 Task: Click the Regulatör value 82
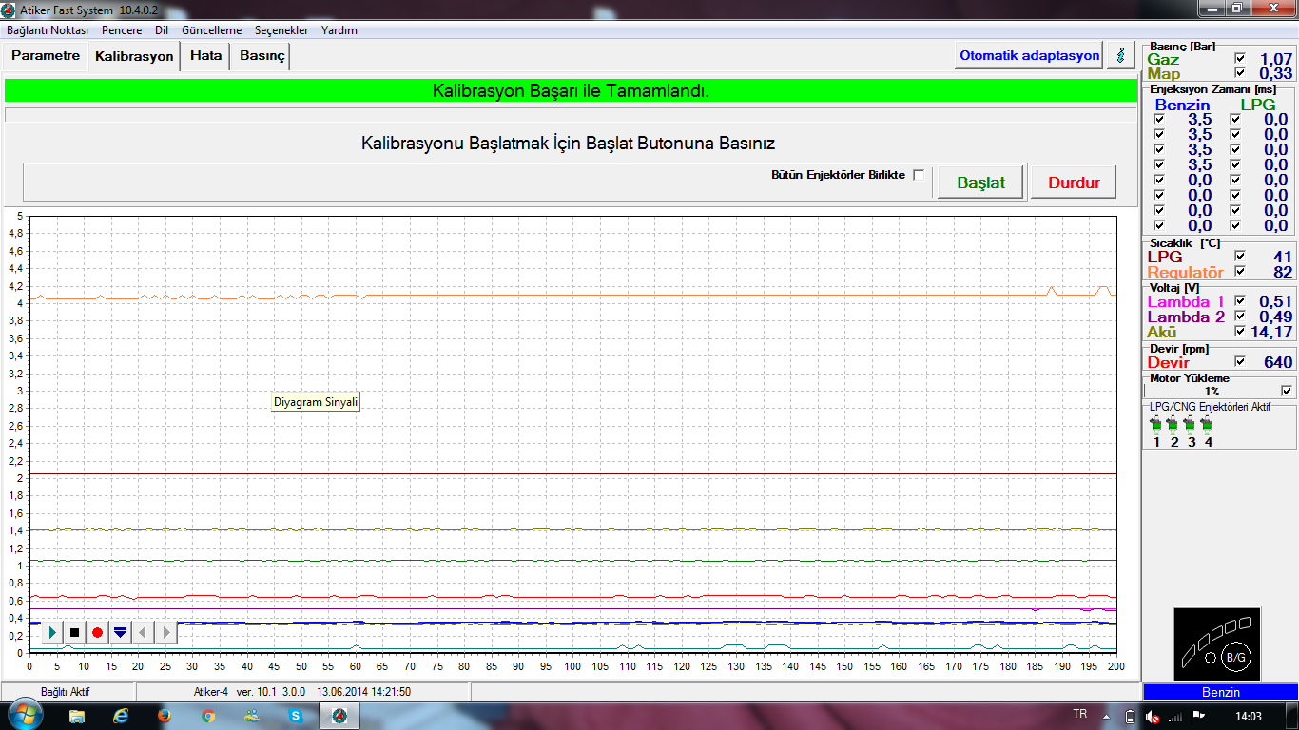(x=1283, y=272)
